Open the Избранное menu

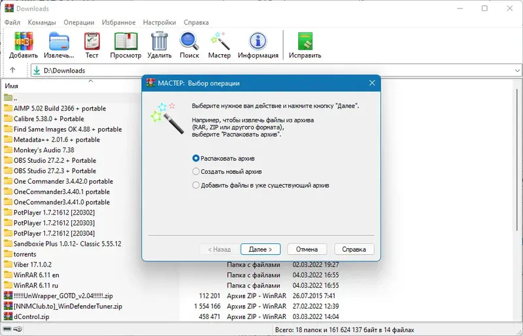coord(119,22)
